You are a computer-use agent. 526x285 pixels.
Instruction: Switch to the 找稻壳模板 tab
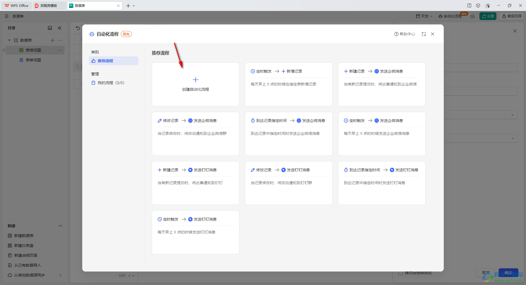[x=49, y=5]
